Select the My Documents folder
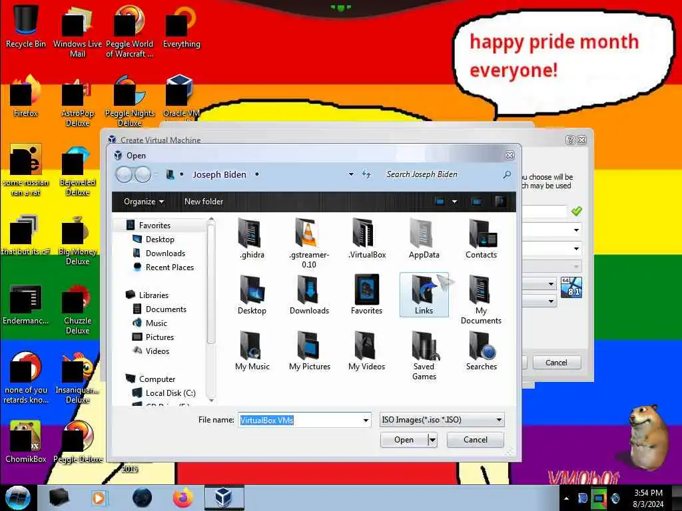The width and height of the screenshot is (682, 511). pos(481,300)
